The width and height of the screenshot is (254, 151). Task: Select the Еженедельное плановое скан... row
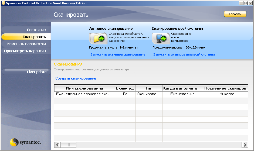click(151, 94)
